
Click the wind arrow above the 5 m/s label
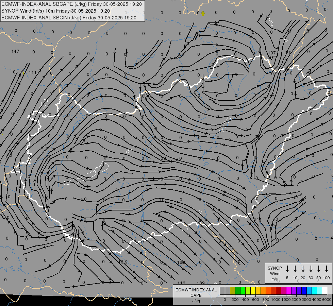pos(287,269)
